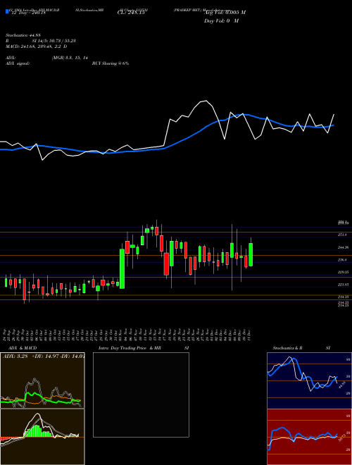Click the '236.8' price axis label
Image resolution: width=352 pixels, height=465 pixels.
coord(342,260)
